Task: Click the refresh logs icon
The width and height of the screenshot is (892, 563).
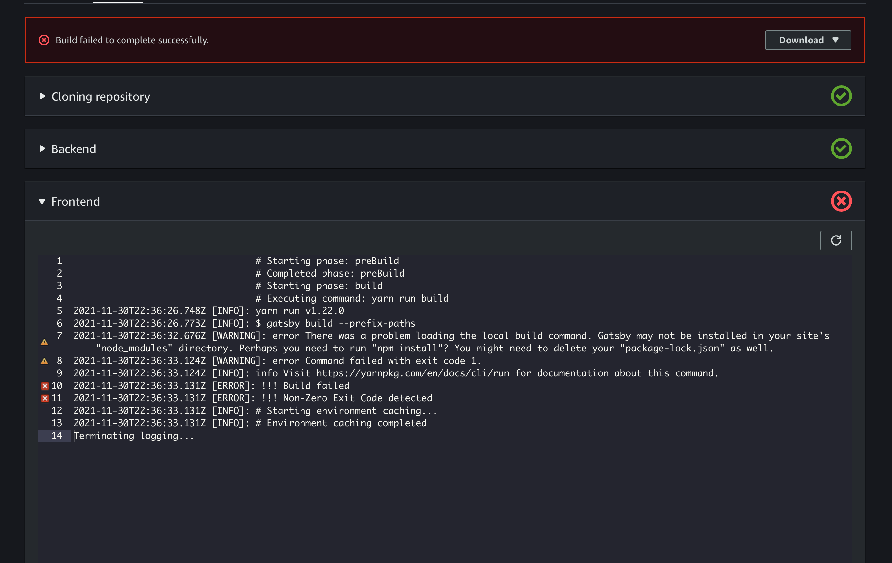Action: pyautogui.click(x=836, y=240)
